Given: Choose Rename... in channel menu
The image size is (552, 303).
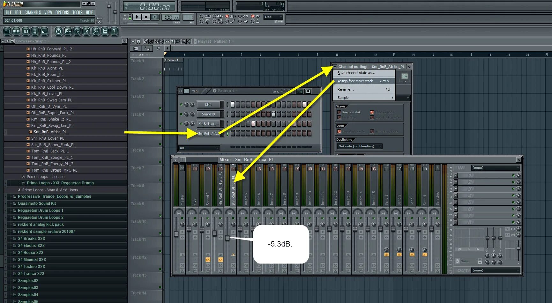Looking at the screenshot, I should click(364, 90).
